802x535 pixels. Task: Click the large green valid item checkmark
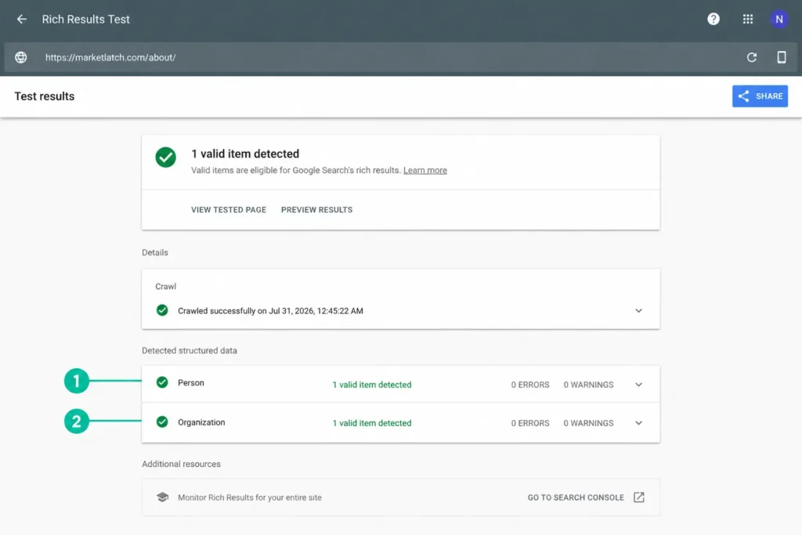tap(166, 157)
